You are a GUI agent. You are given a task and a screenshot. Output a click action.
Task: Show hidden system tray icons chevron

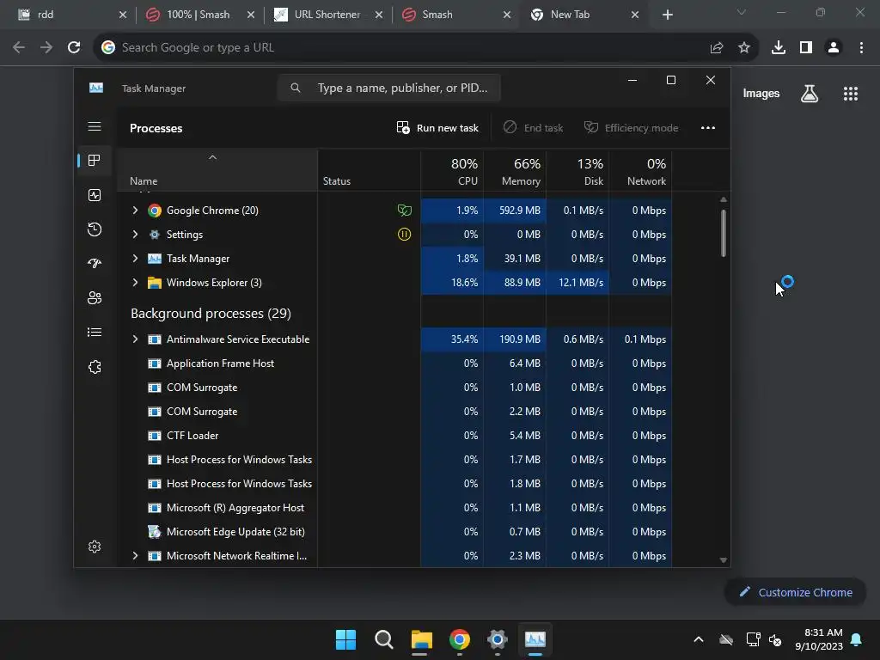point(699,639)
